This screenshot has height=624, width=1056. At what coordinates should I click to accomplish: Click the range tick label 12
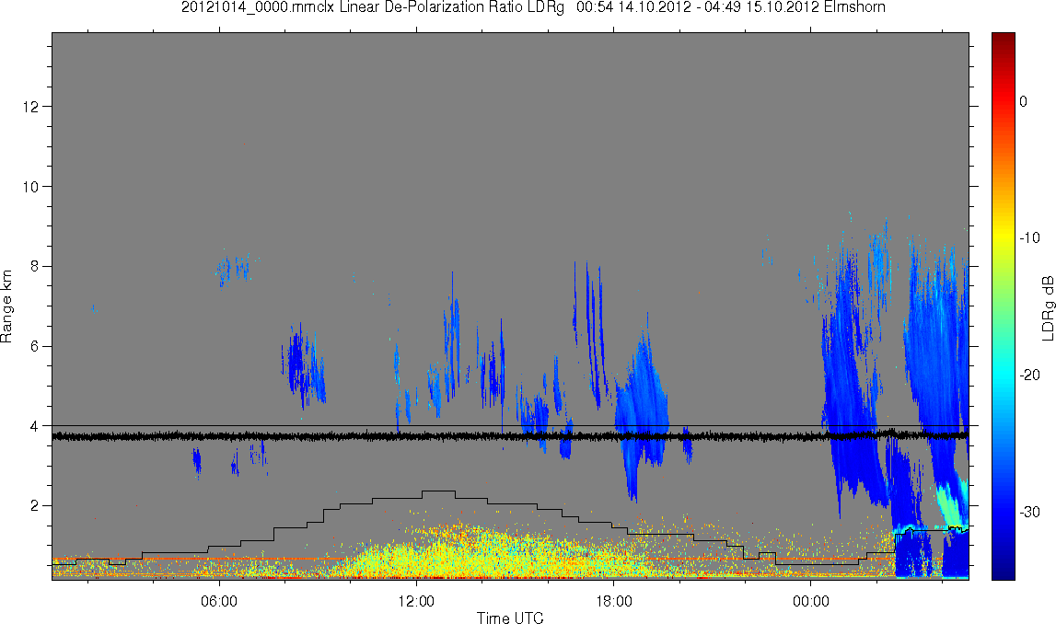click(29, 107)
